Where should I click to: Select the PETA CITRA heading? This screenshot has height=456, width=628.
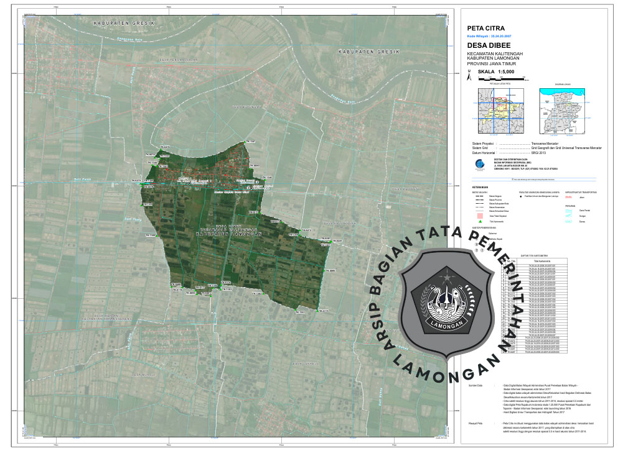(485, 29)
